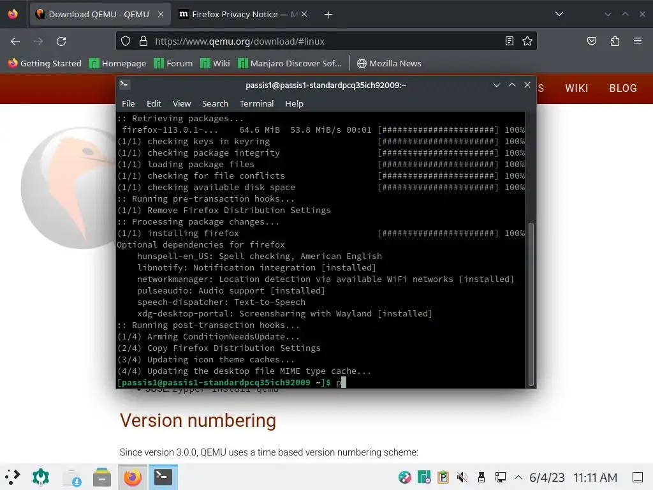
Task: Open Manjaro Discover Software bookmark
Action: (290, 63)
